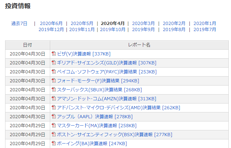The width and height of the screenshot is (231, 148).
Task: Switch to 2020年3月 reports
Action: click(x=143, y=23)
